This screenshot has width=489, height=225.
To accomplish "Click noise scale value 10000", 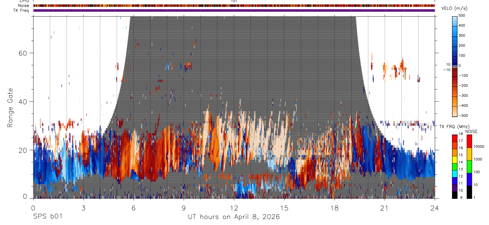I will (x=479, y=146).
